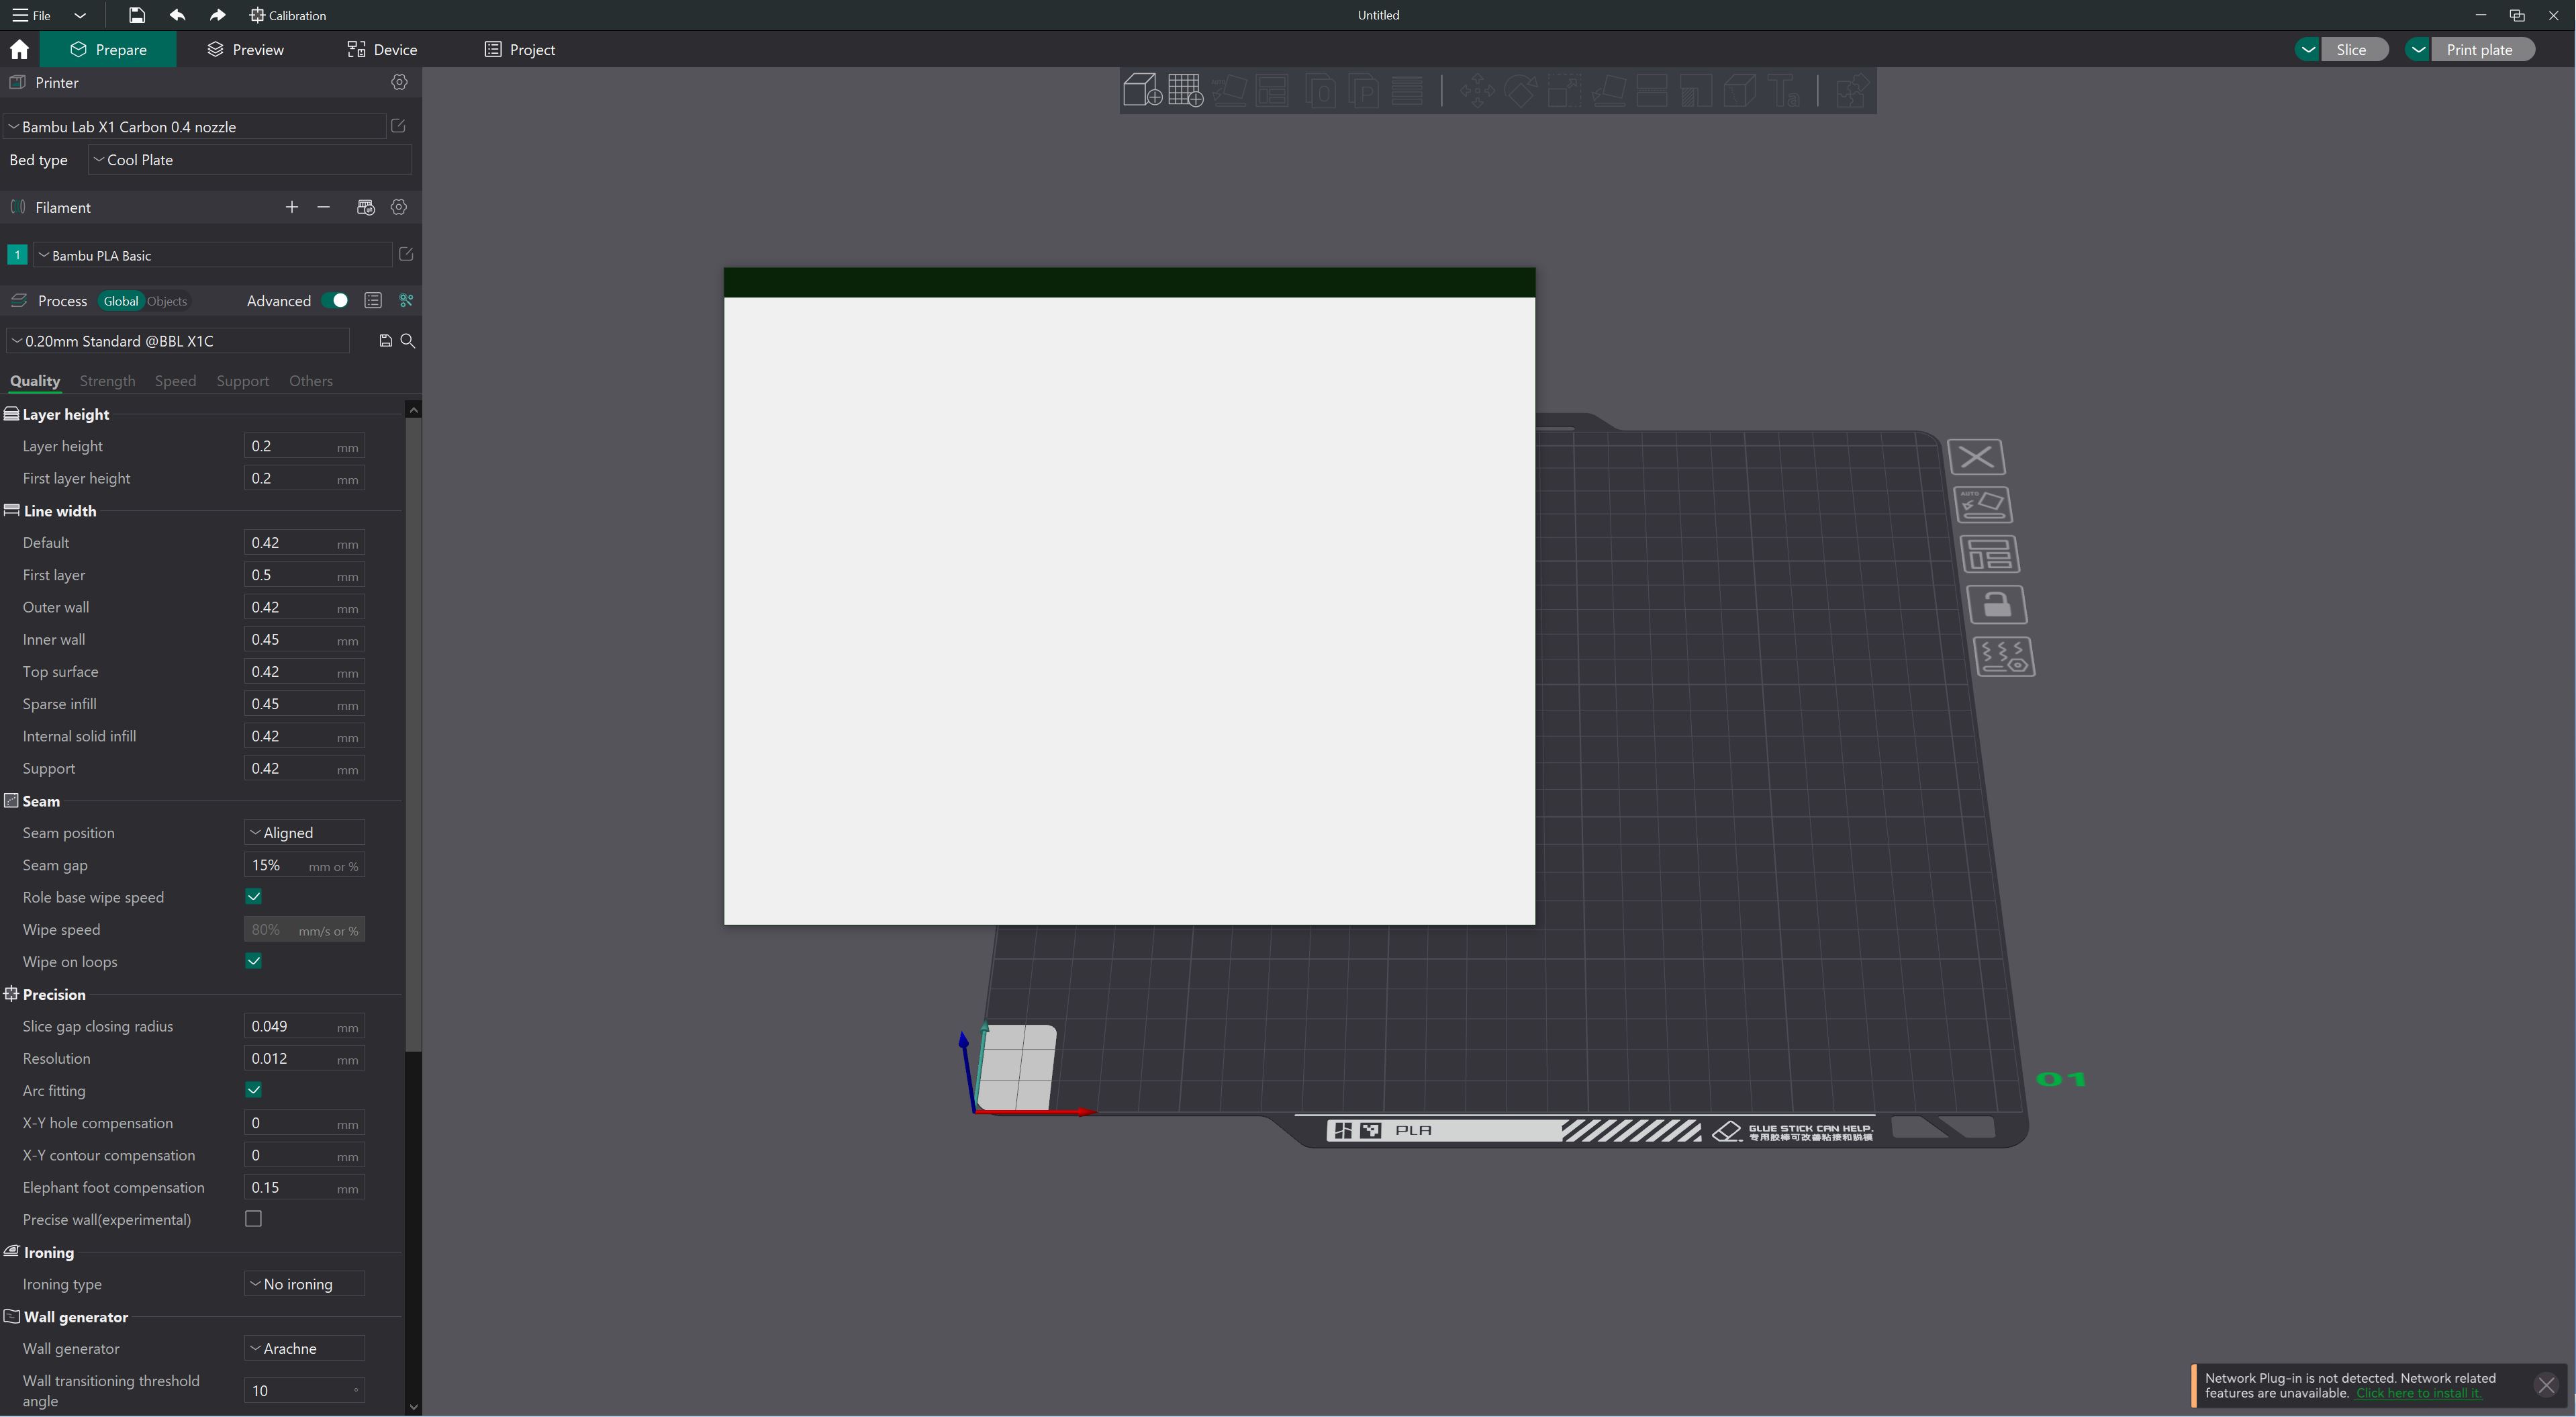2576x1417 pixels.
Task: Select the Rotate tool in the toolbar
Action: pos(1521,90)
